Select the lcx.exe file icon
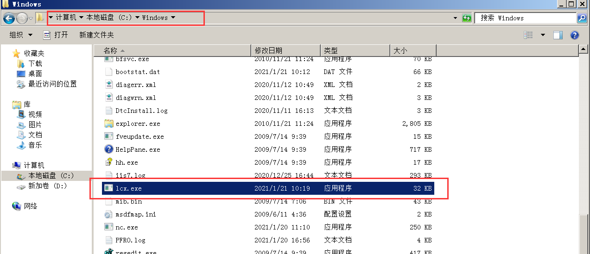Screen dimensions: 590x254 108,188
